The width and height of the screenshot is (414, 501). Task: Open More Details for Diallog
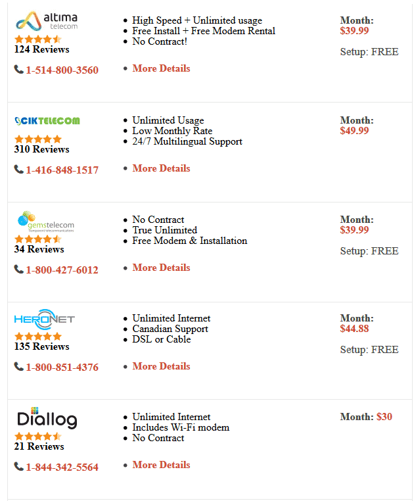tap(161, 465)
